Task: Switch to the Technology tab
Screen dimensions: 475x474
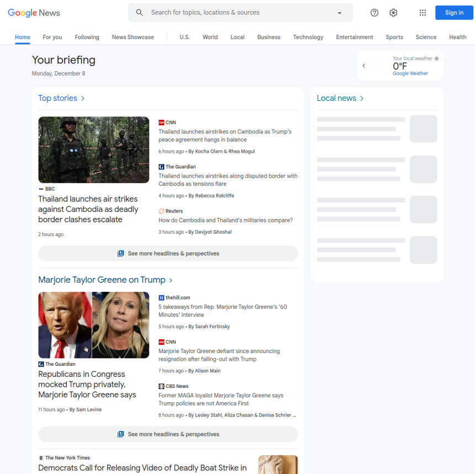Action: click(308, 37)
